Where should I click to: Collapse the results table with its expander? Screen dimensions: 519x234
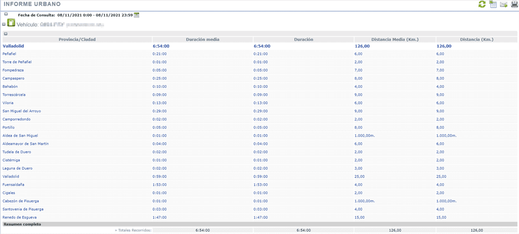tap(6, 33)
